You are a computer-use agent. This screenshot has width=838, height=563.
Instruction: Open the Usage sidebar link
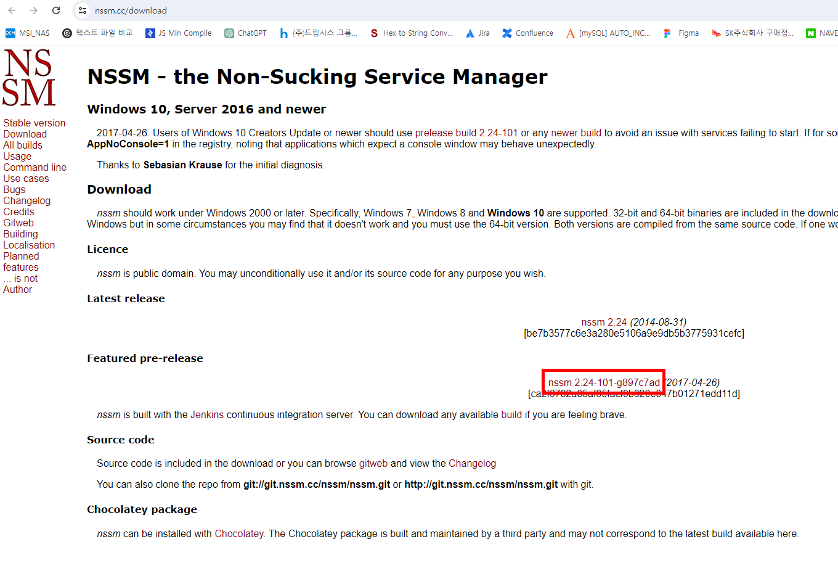pyautogui.click(x=17, y=157)
